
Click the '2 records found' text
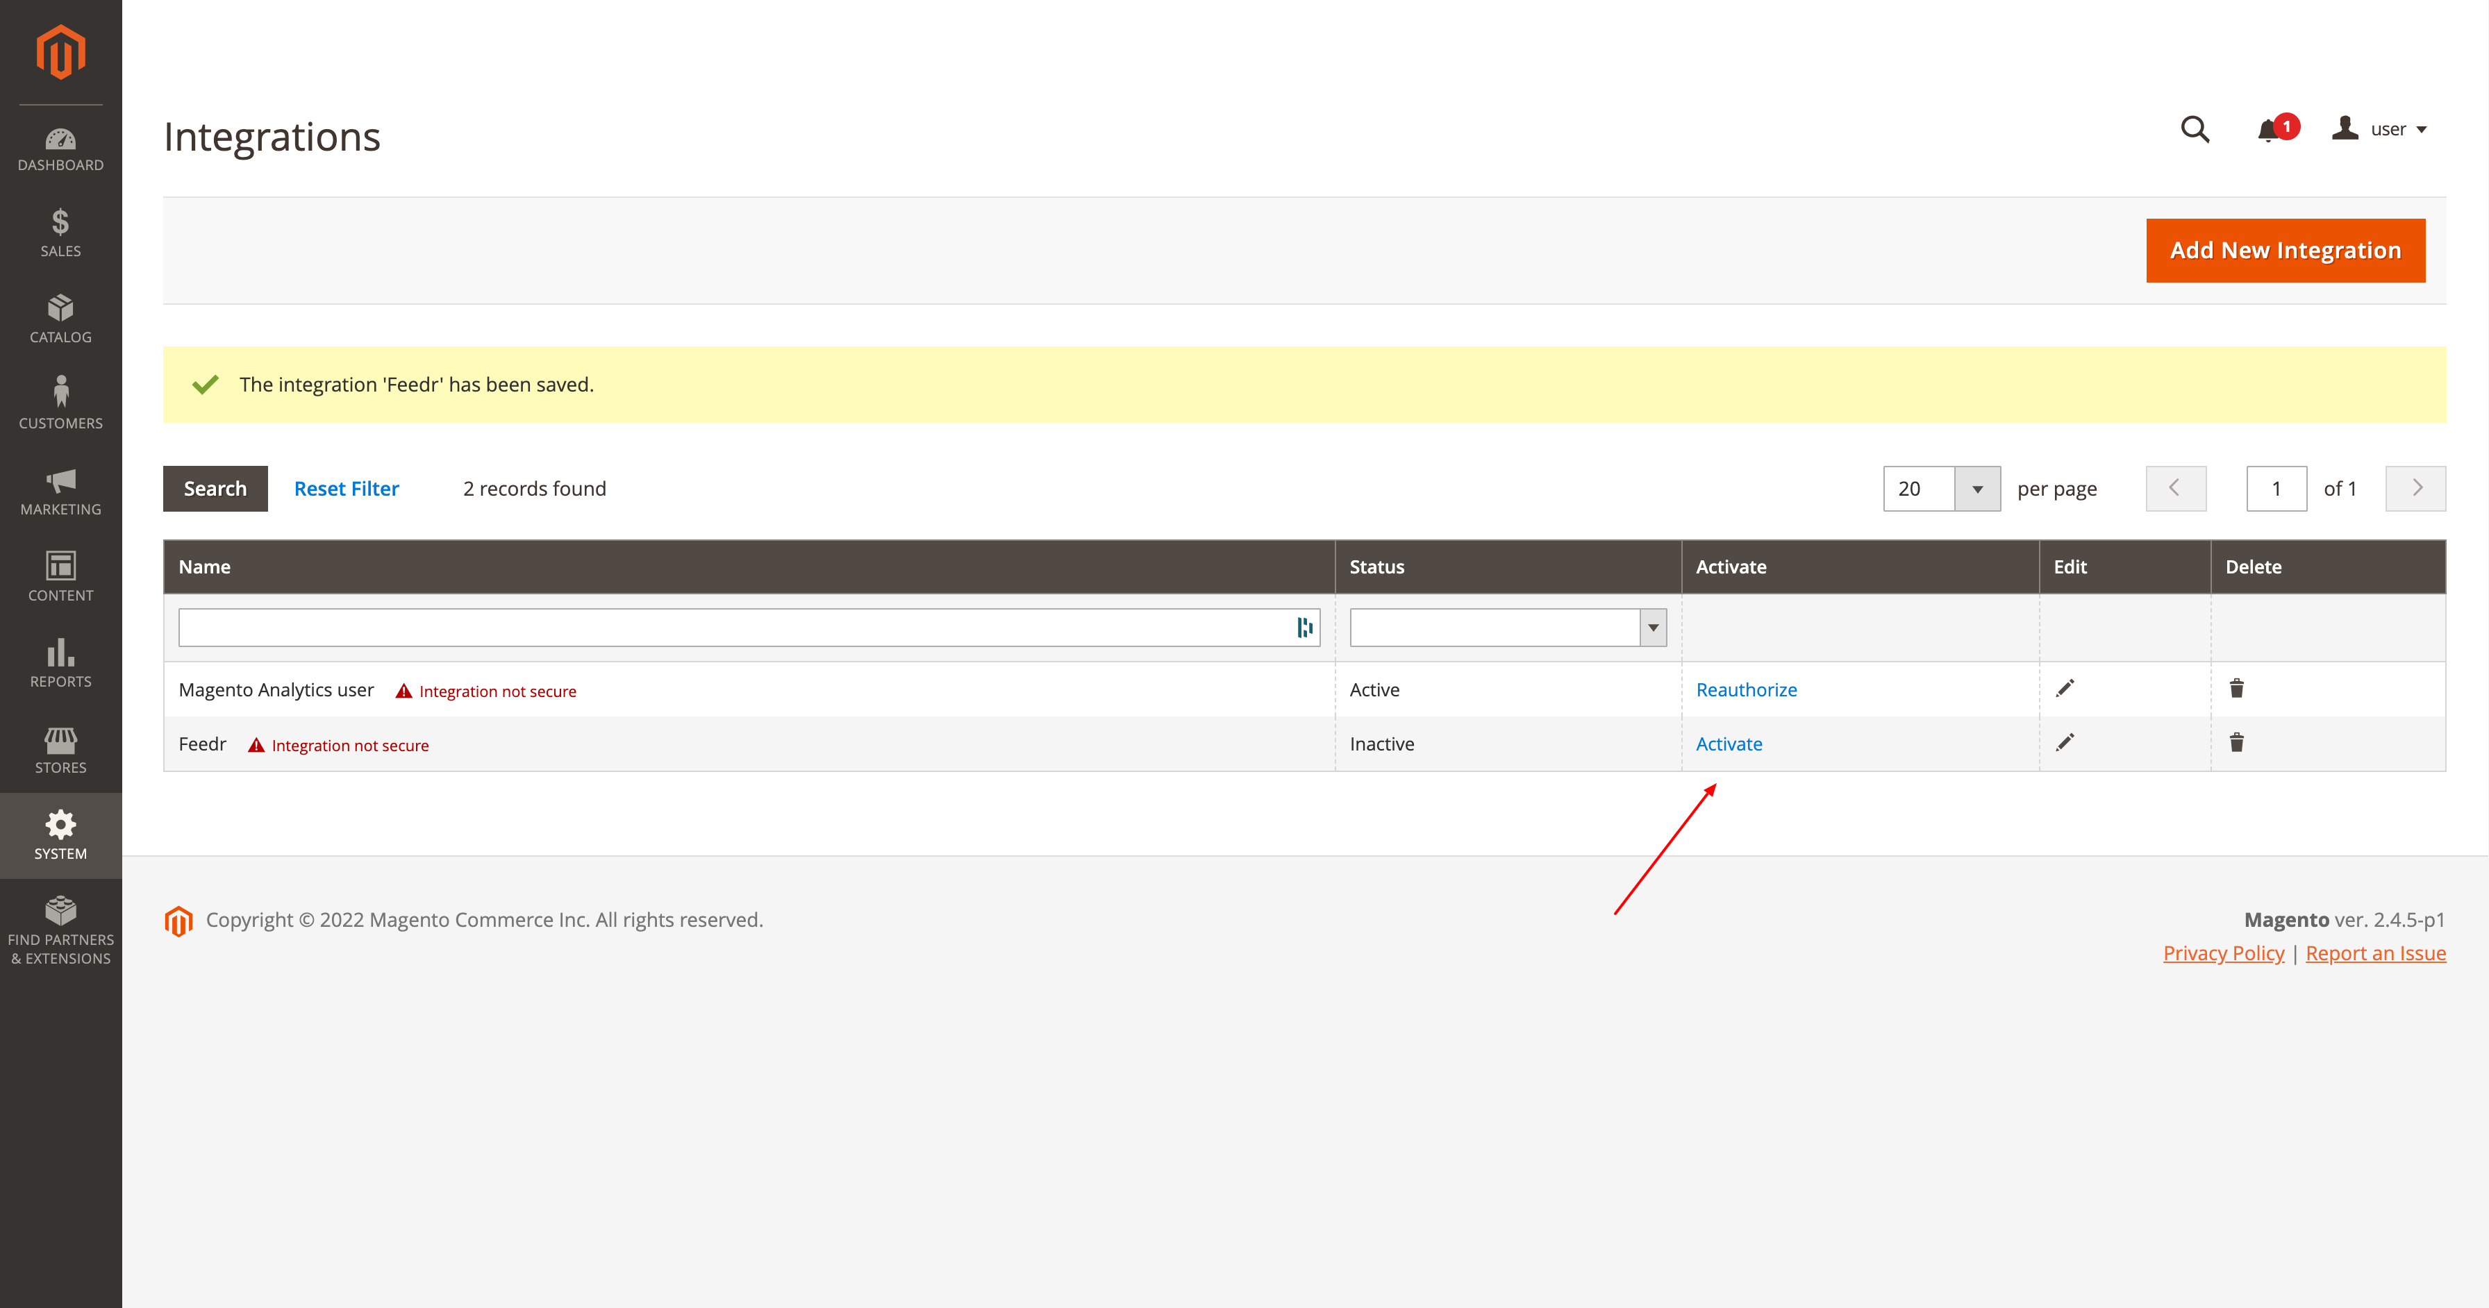(x=534, y=489)
